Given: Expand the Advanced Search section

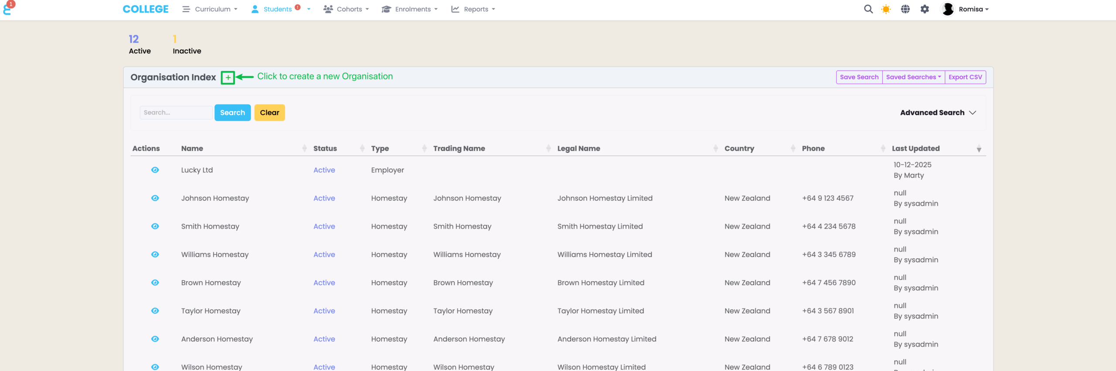Looking at the screenshot, I should point(938,113).
